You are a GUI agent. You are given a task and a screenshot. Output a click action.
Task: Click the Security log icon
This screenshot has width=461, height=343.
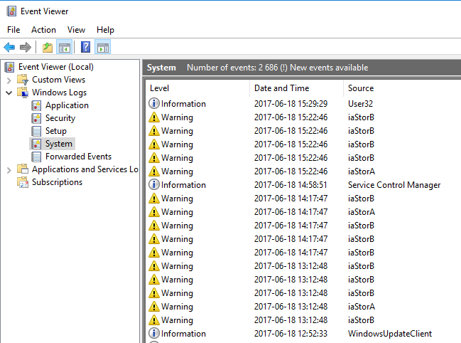point(36,118)
